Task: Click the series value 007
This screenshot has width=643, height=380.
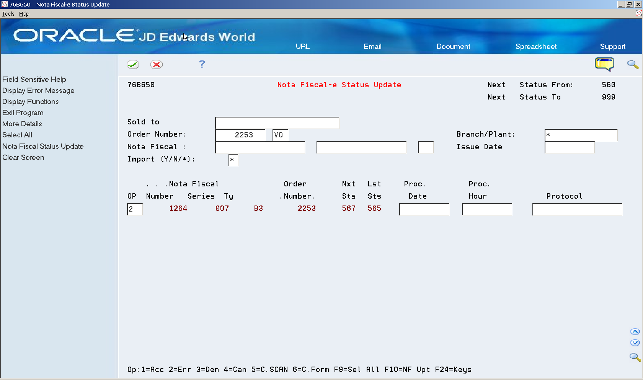Action: coord(222,209)
